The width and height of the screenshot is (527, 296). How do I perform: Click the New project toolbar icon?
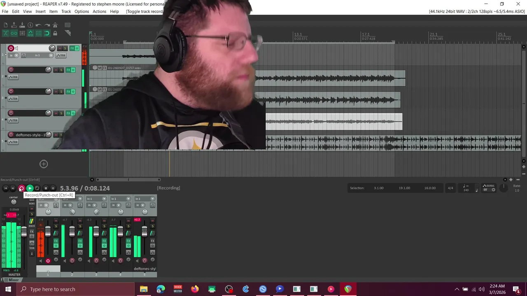pyautogui.click(x=6, y=25)
